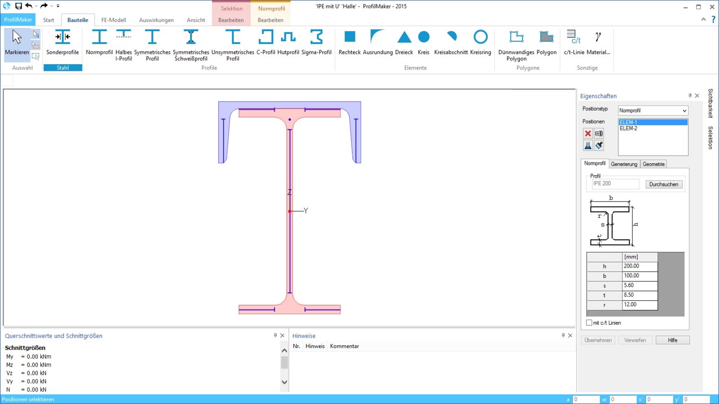
Task: Switch to the Auswirkungen ribbon tab
Action: point(156,20)
